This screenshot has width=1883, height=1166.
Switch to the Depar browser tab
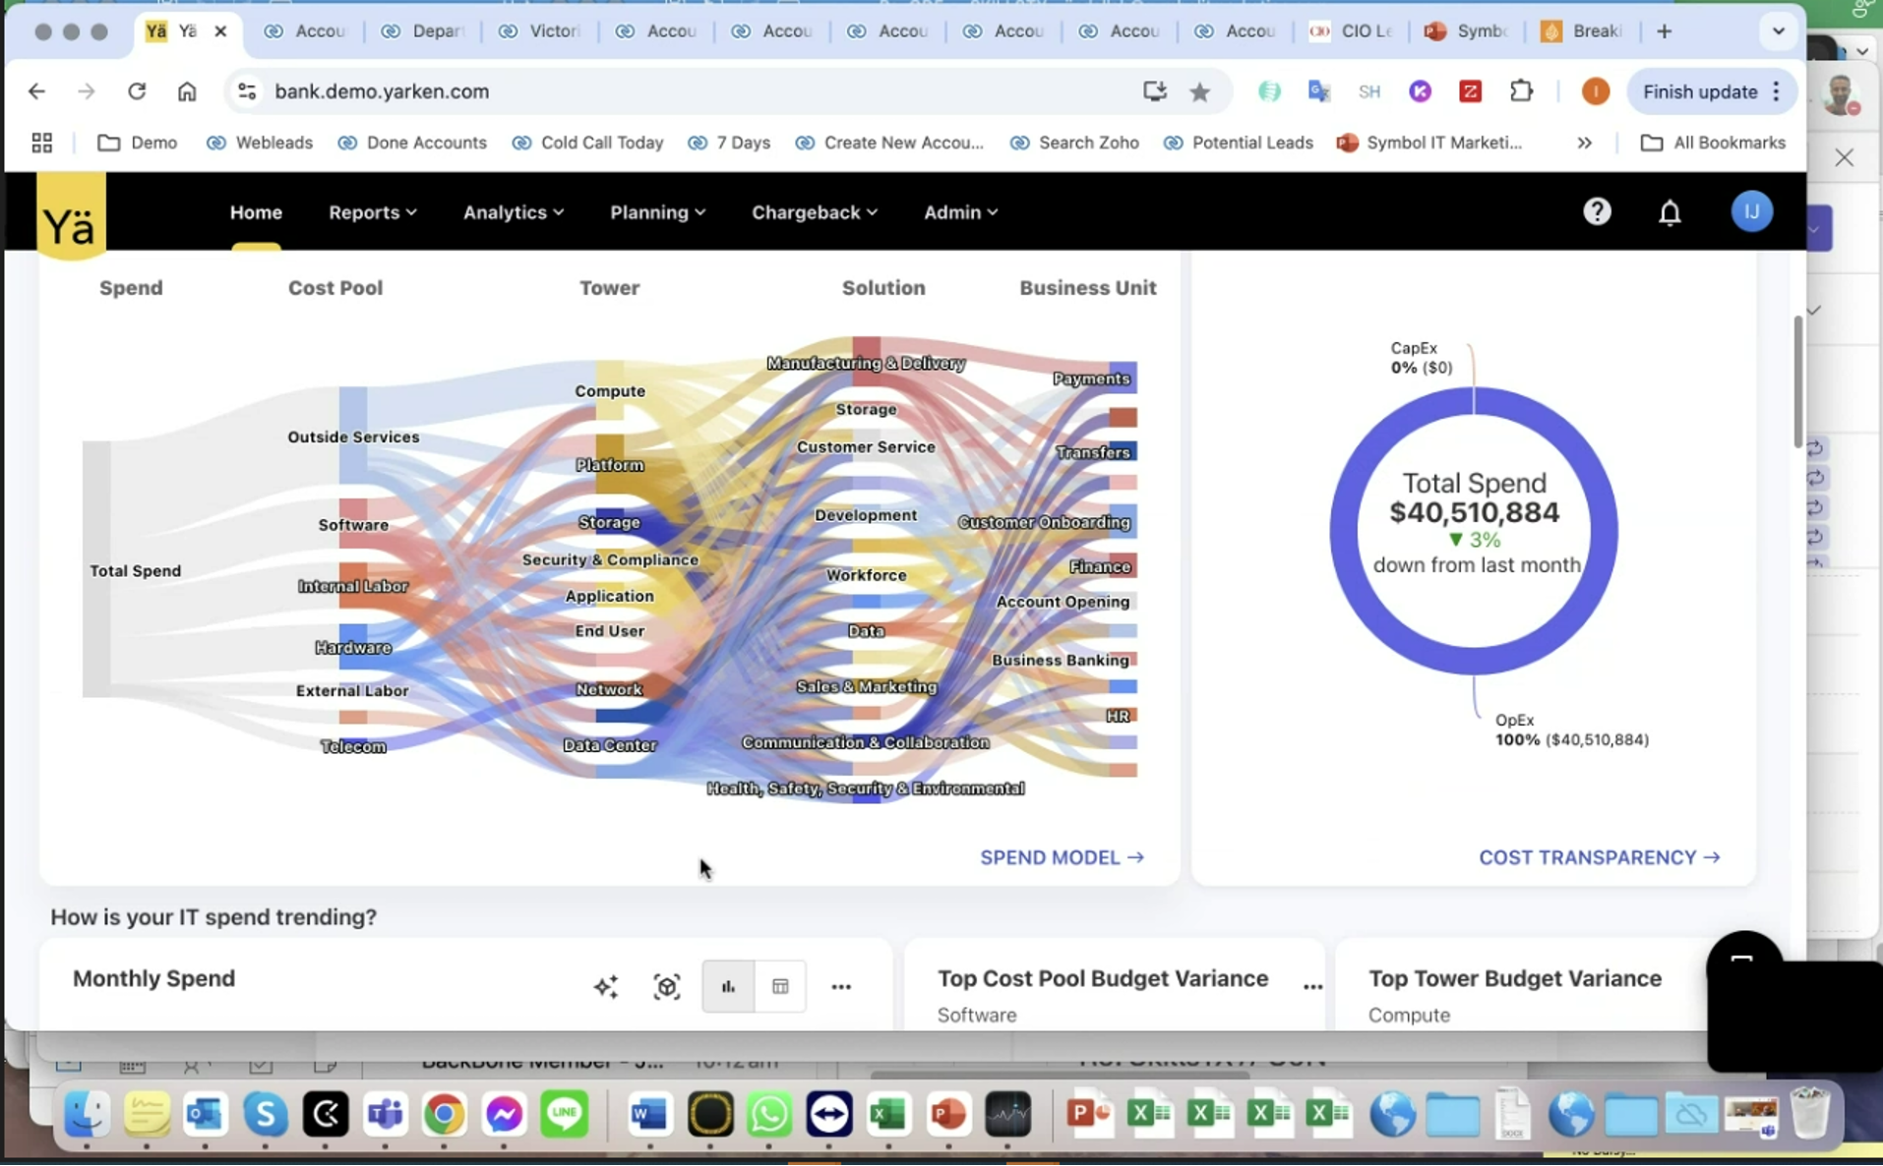point(423,31)
